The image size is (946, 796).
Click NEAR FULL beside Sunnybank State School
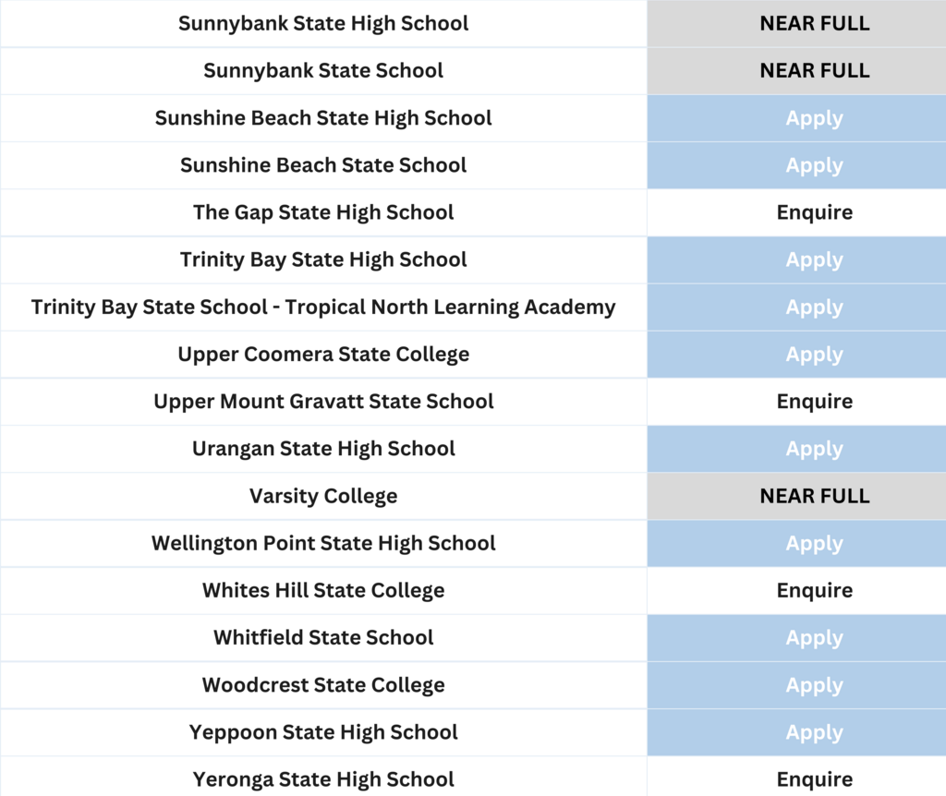(x=814, y=71)
